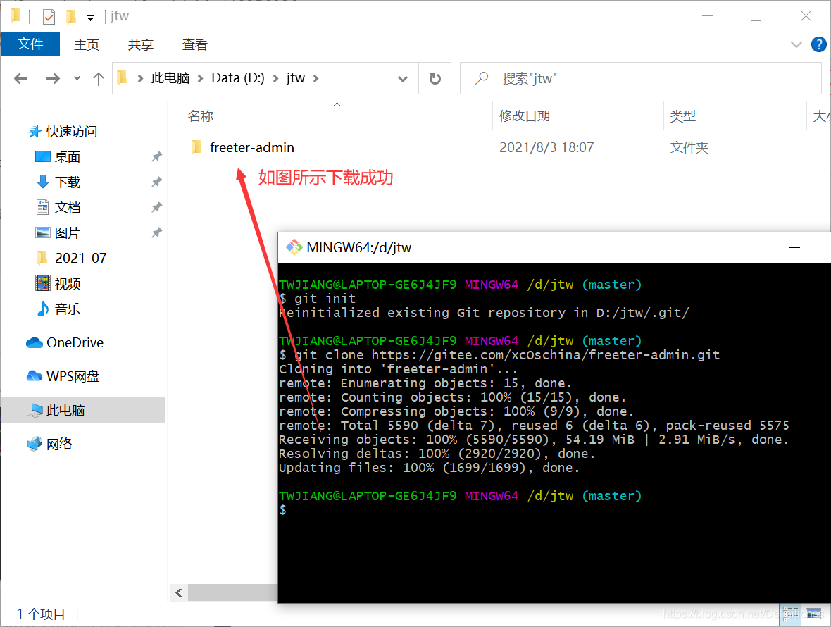Open 下载 in the navigation pane

pos(68,182)
